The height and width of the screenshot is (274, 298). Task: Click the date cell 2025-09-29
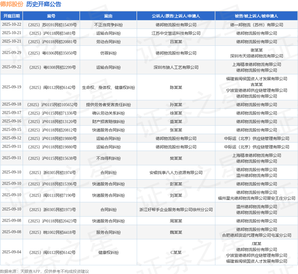[x=12, y=53]
